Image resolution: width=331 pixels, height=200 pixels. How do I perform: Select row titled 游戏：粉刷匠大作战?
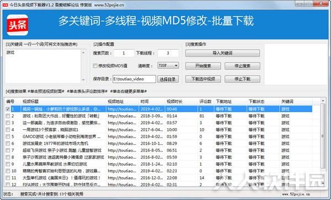(158, 116)
